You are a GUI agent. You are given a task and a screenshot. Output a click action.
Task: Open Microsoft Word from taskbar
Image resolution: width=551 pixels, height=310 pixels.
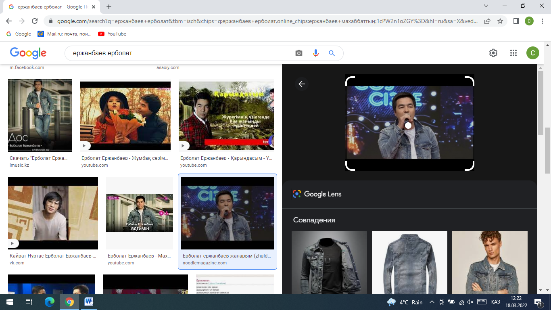(x=89, y=302)
